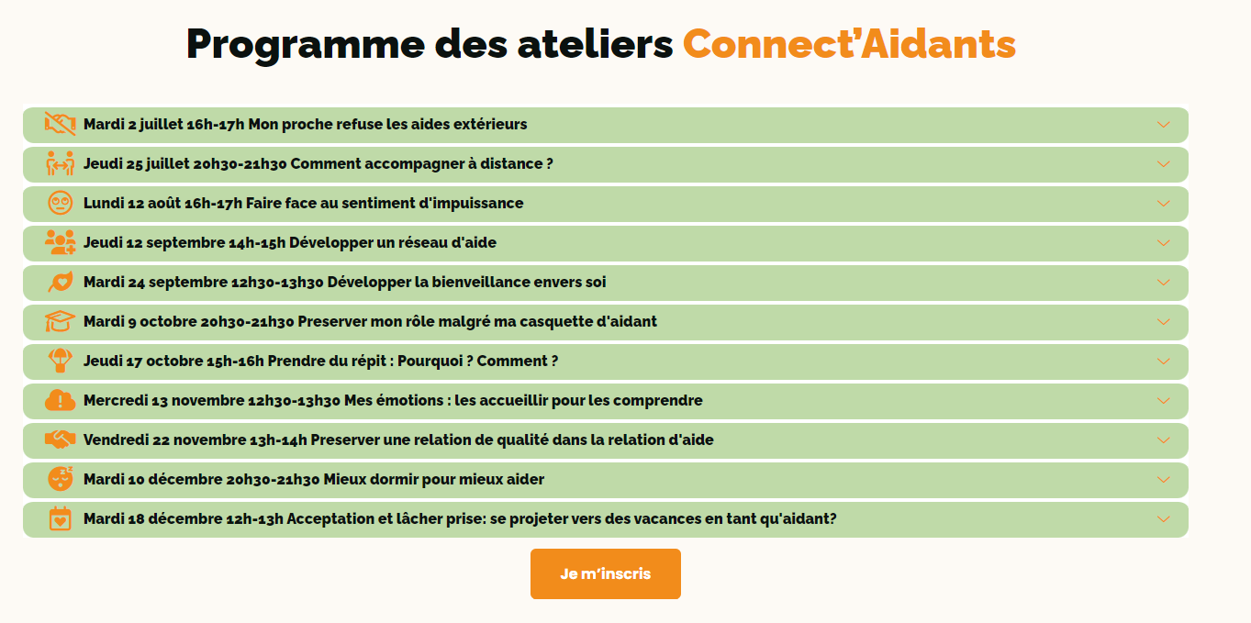The width and height of the screenshot is (1251, 623).
Task: Expand the Vendredi 22 novembre chevron
Action: click(x=1164, y=440)
